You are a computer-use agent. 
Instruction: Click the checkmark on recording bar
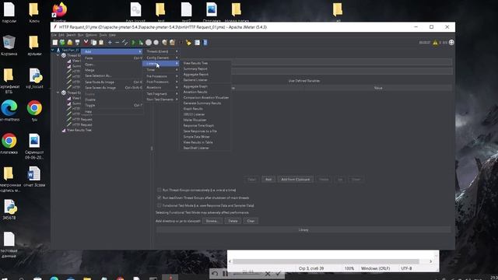pos(279,273)
